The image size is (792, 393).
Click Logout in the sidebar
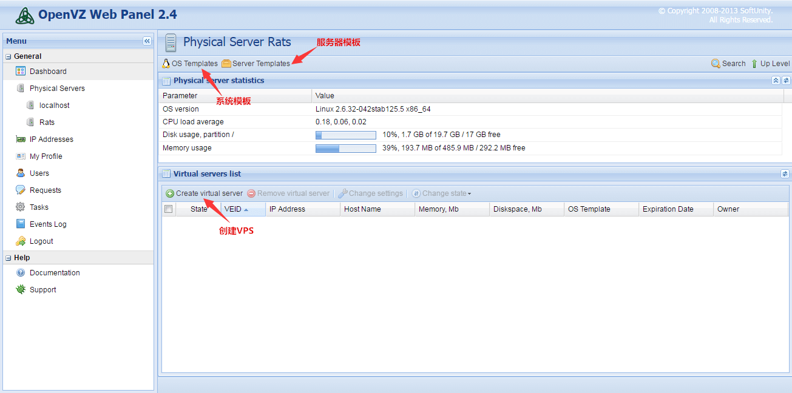pos(41,241)
